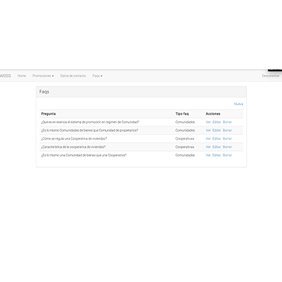The height and width of the screenshot is (282, 282).
Task: Edit the Comunidad de propietarios question
Action: pos(217,130)
